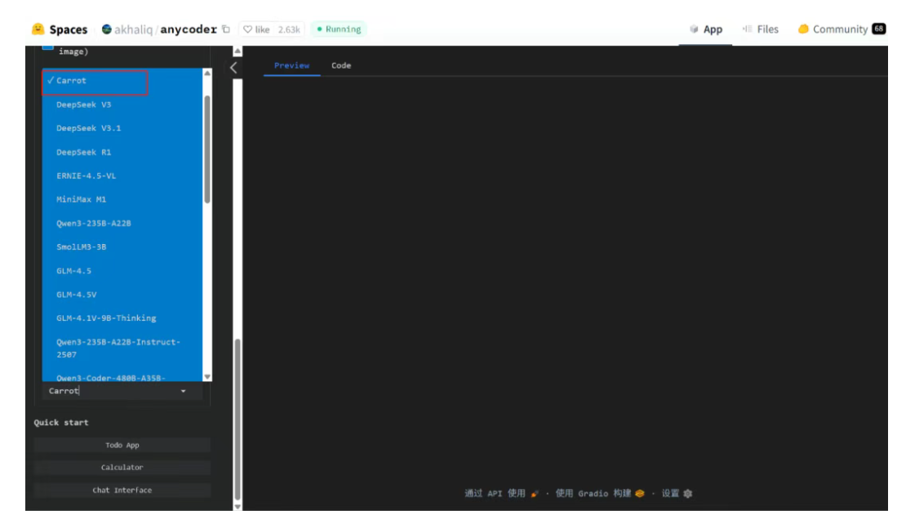The height and width of the screenshot is (524, 906).
Task: Toggle the checkbox beside image) label
Action: pos(48,47)
